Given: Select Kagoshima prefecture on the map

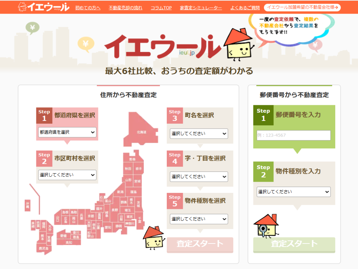Looking at the screenshot, I should 44,248.
